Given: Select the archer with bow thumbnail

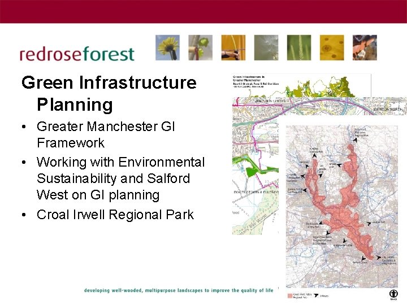Looking at the screenshot, I should [233, 47].
